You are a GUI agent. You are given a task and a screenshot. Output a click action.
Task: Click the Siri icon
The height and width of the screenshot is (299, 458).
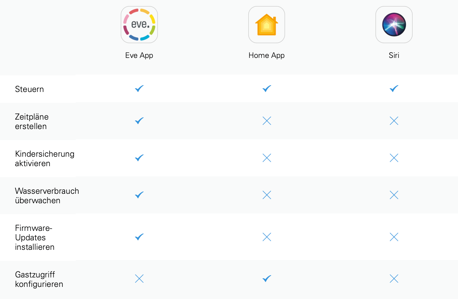click(x=394, y=25)
